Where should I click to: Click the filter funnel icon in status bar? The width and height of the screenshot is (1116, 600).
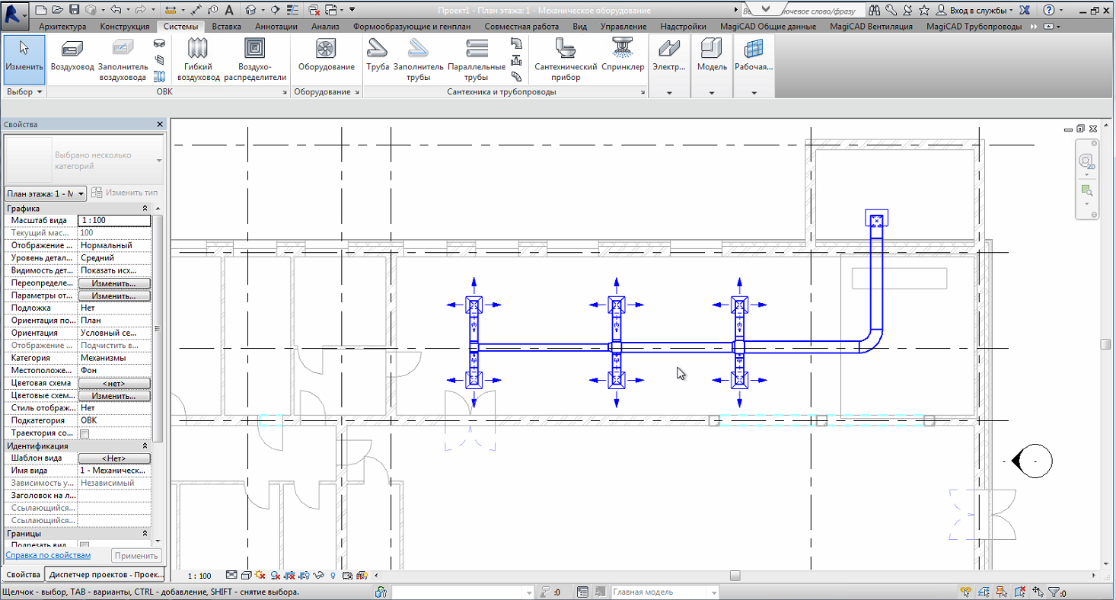1055,592
